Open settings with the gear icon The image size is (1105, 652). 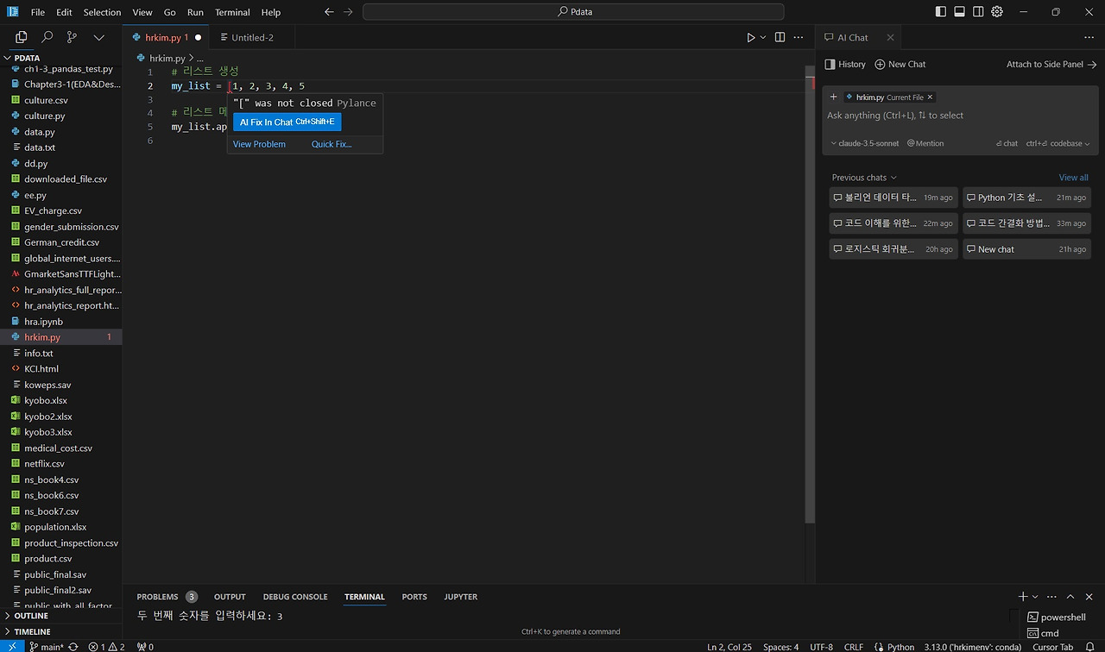997,12
